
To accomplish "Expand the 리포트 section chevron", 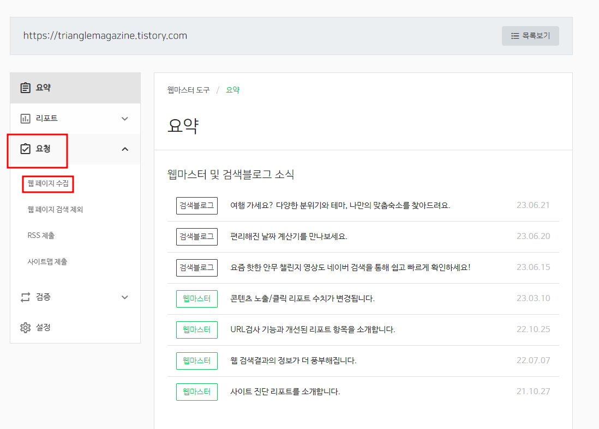I will [125, 118].
